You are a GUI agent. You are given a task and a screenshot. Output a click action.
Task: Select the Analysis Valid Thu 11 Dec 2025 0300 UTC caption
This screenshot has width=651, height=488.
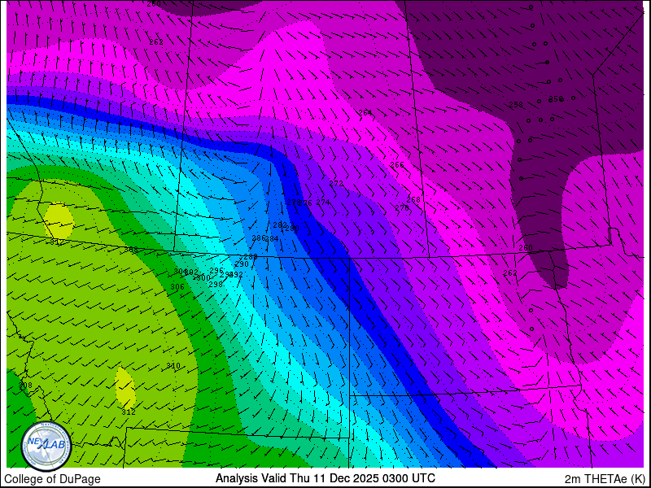(x=325, y=477)
